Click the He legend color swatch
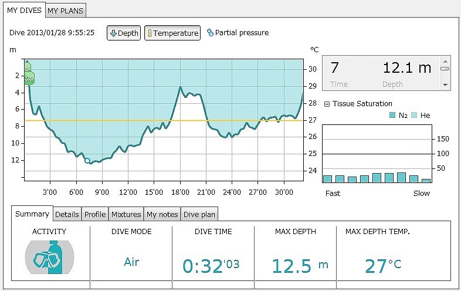Image resolution: width=461 pixels, height=291 pixels. (414, 116)
